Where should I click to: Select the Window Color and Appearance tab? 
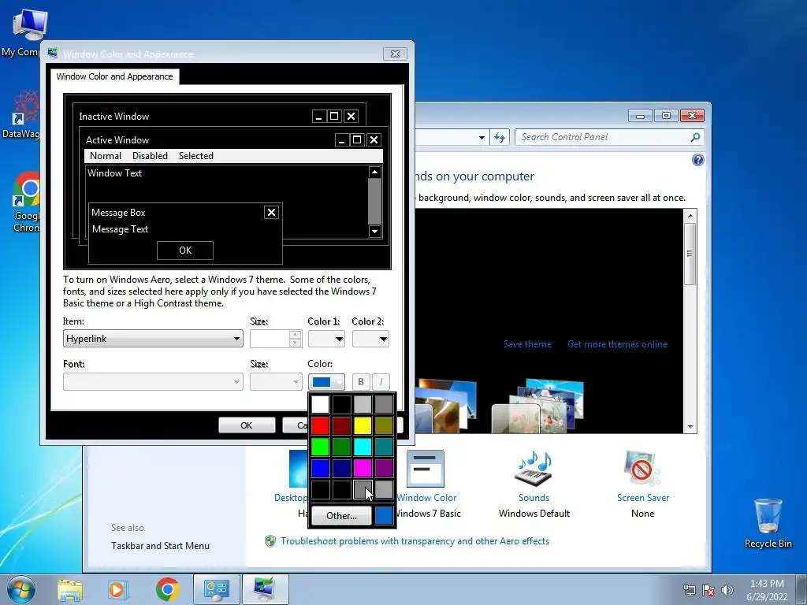click(115, 76)
